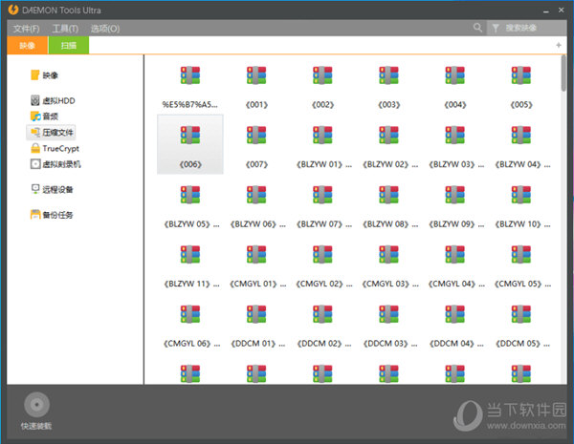Select the 《DDCM 04》 archive icon
This screenshot has width=574, height=444.
click(455, 314)
